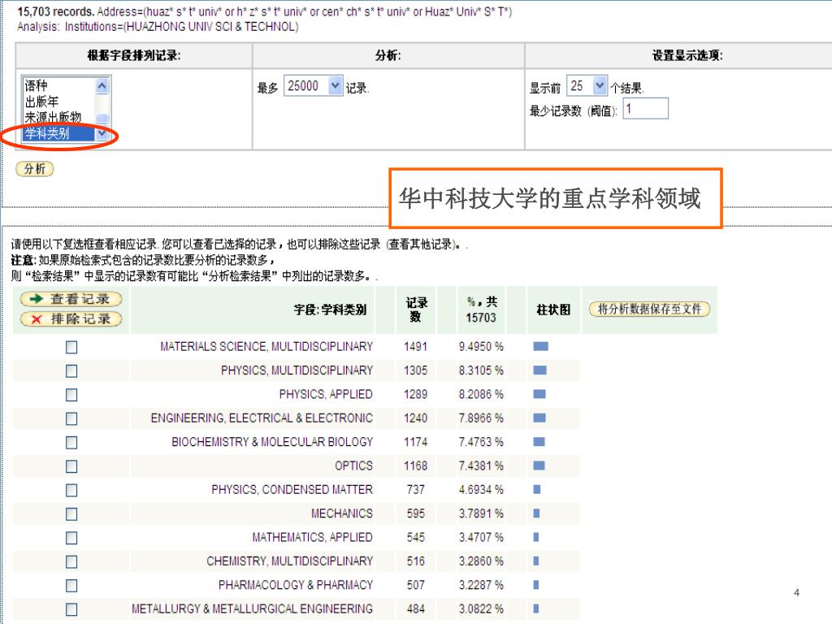Click percentage 3.0822 %
Screen dimensions: 832x624
pos(481,609)
